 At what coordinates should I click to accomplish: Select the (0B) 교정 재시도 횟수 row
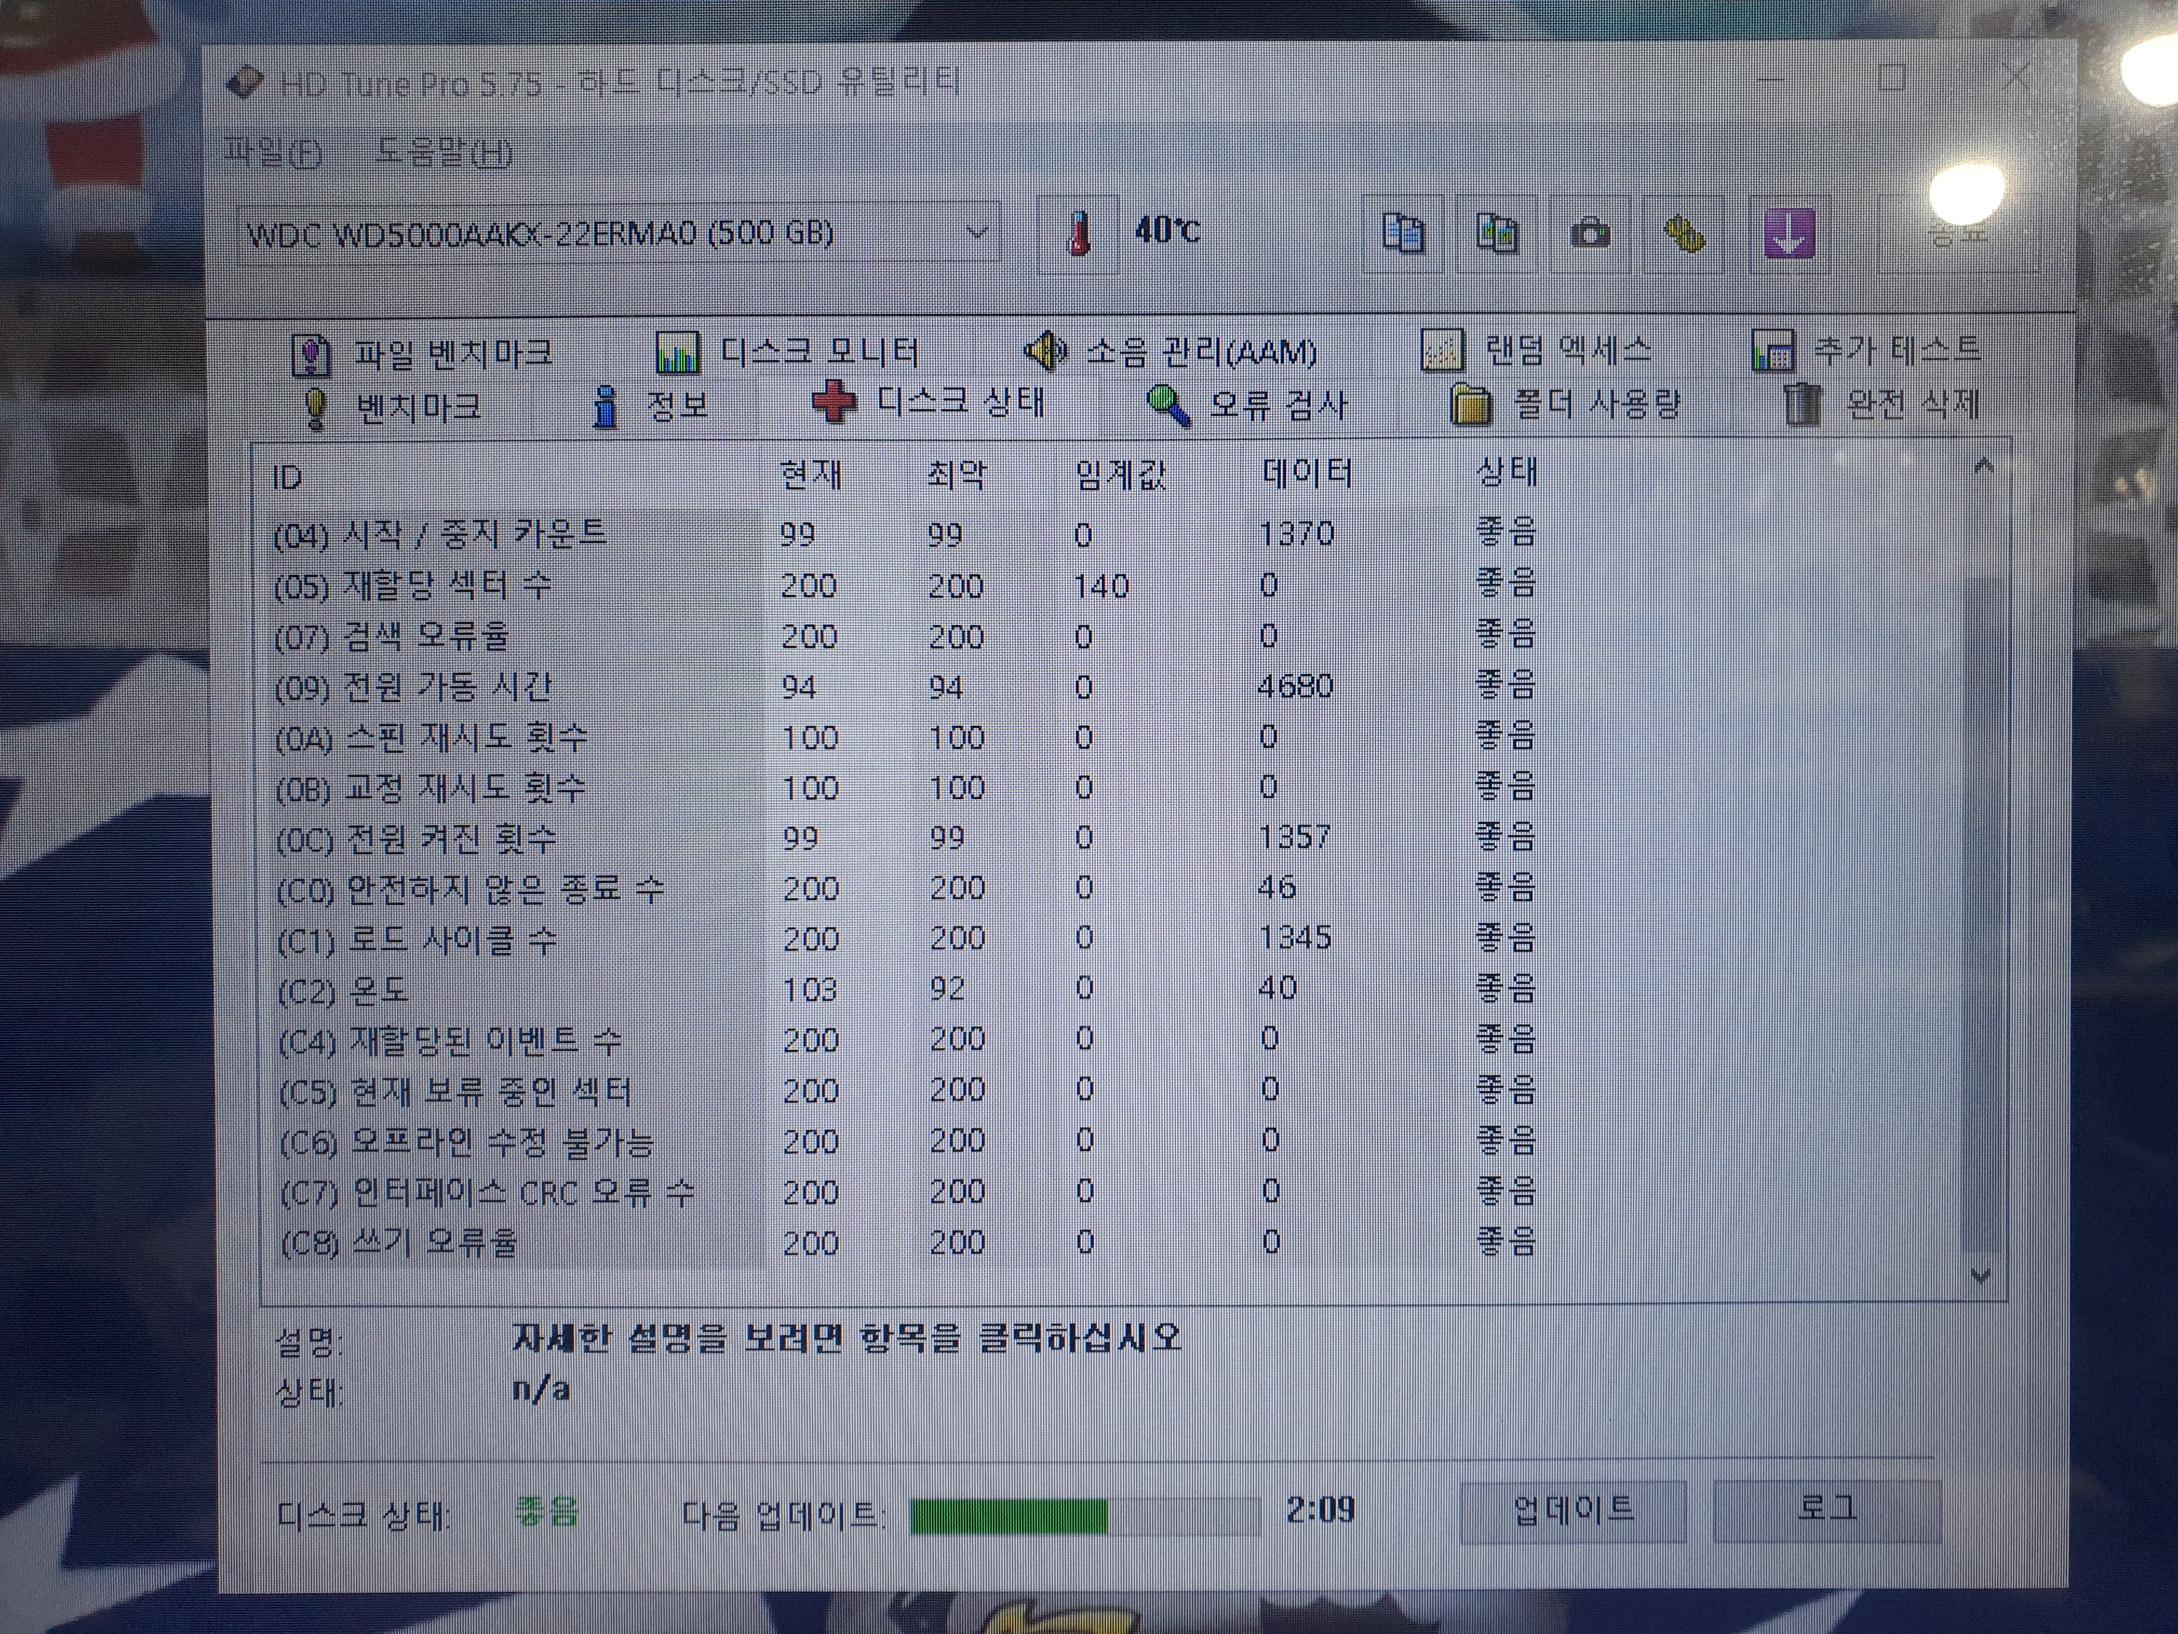click(x=1113, y=787)
